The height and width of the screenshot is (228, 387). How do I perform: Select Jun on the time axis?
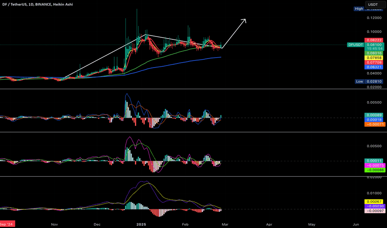(356, 225)
